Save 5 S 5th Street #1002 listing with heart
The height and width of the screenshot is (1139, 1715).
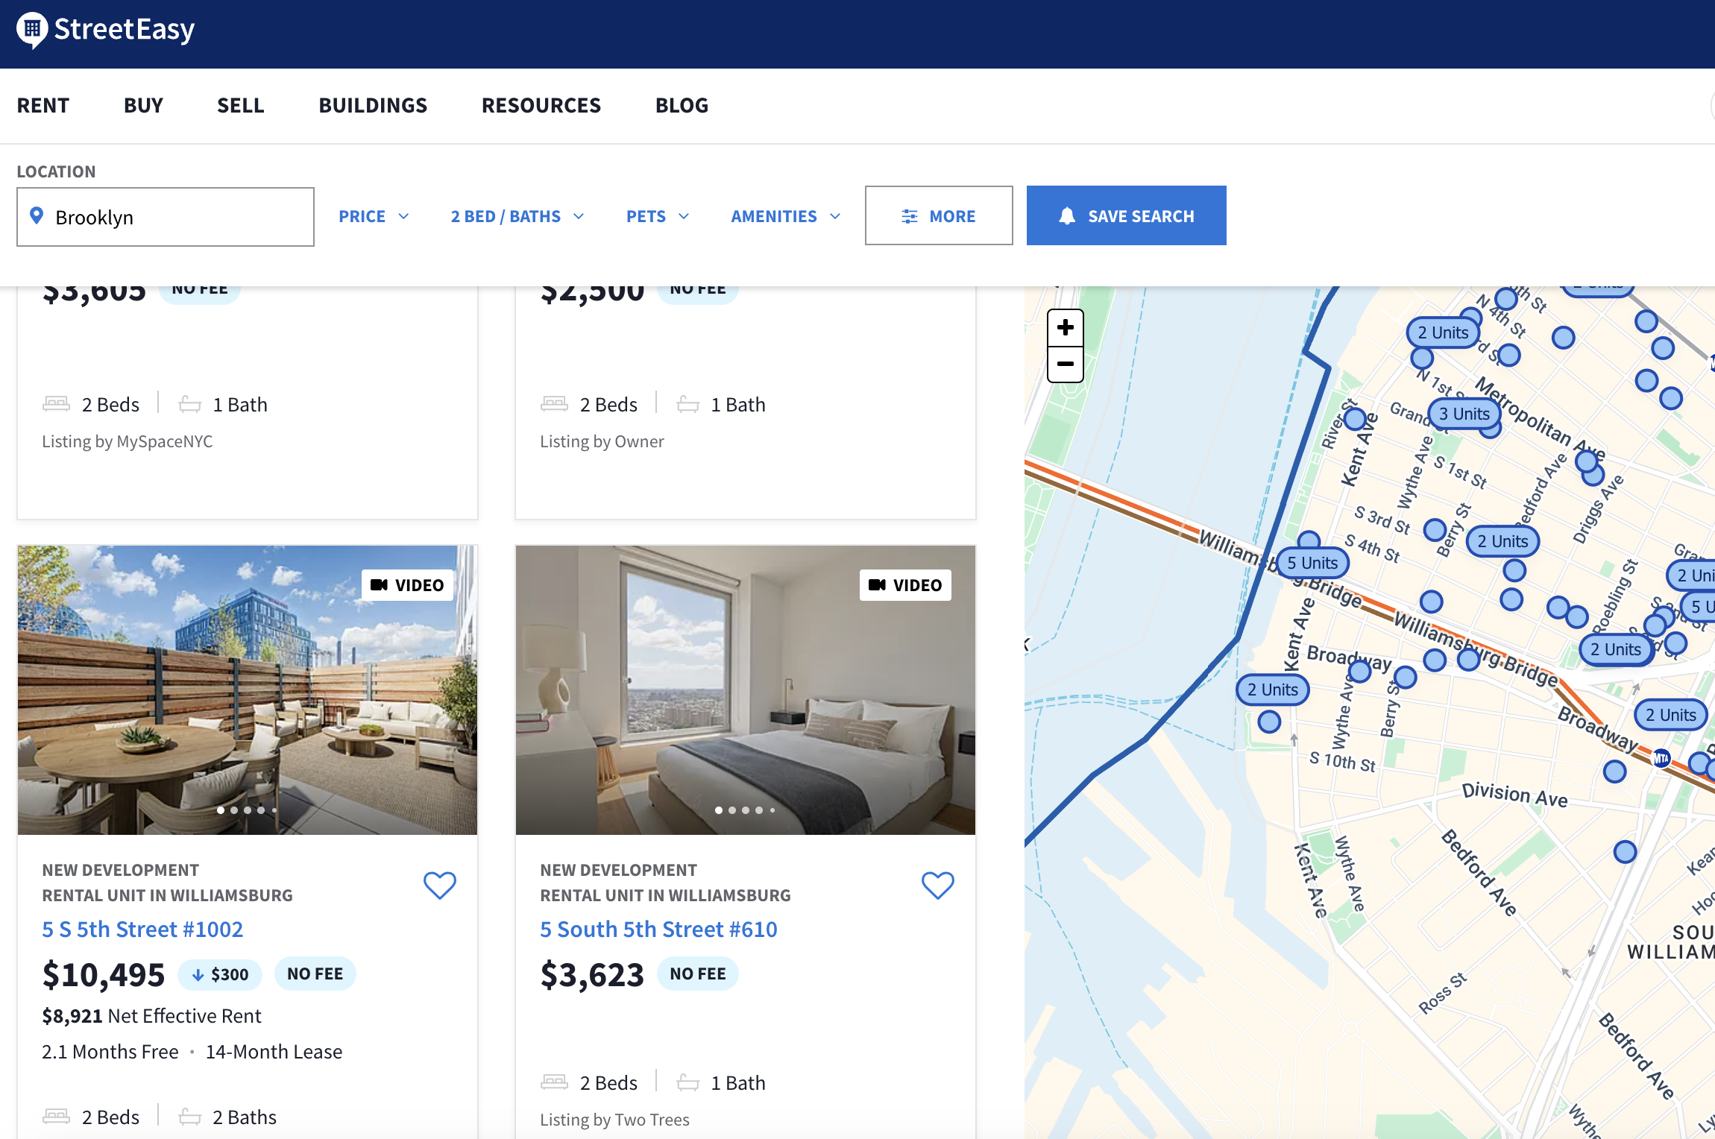tap(439, 885)
